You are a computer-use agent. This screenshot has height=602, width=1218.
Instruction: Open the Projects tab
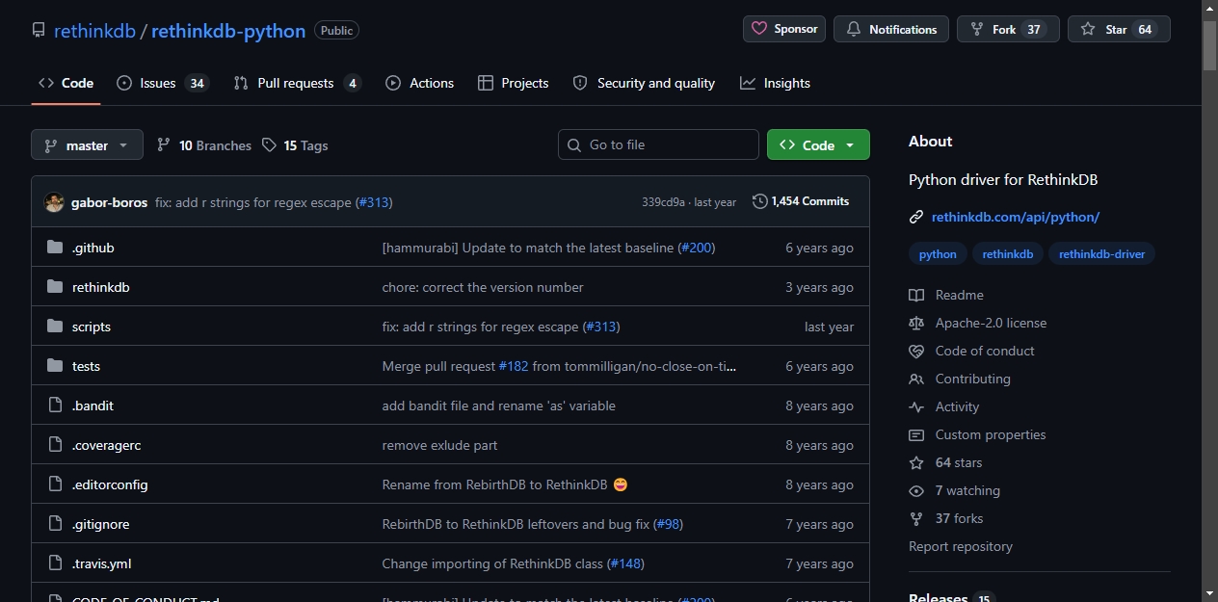coord(513,83)
